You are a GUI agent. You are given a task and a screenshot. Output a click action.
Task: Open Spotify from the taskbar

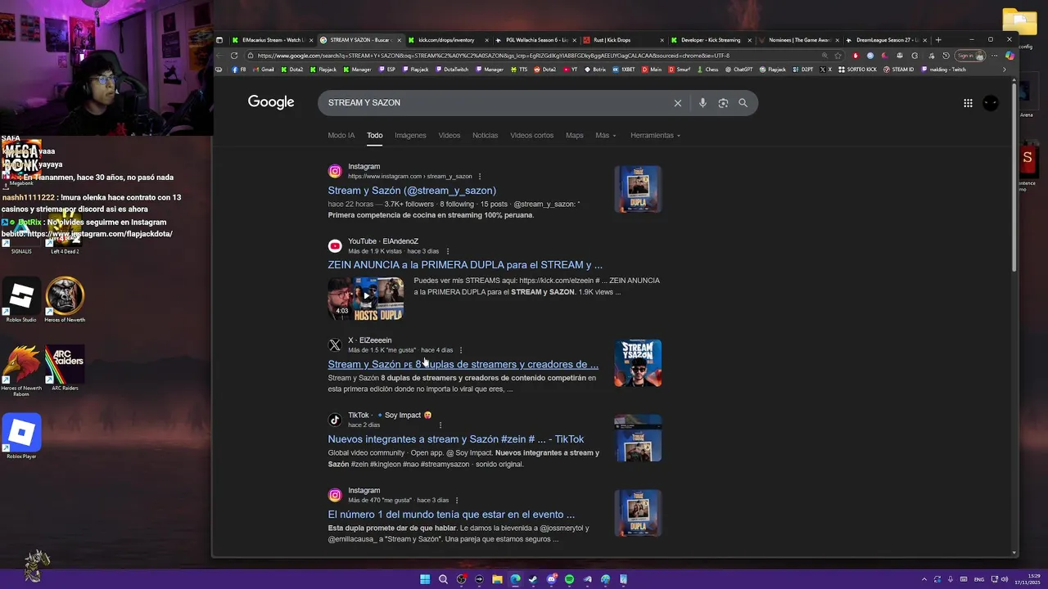569,579
